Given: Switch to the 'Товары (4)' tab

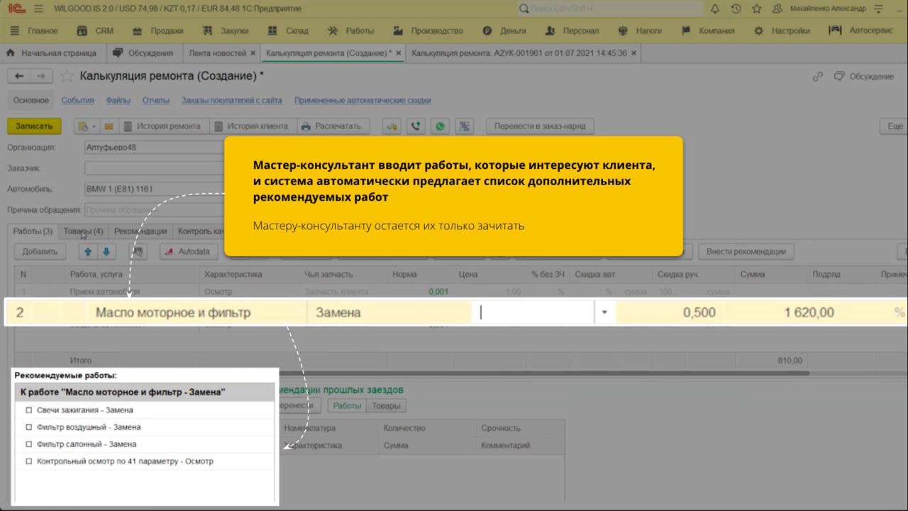Looking at the screenshot, I should pos(83,231).
